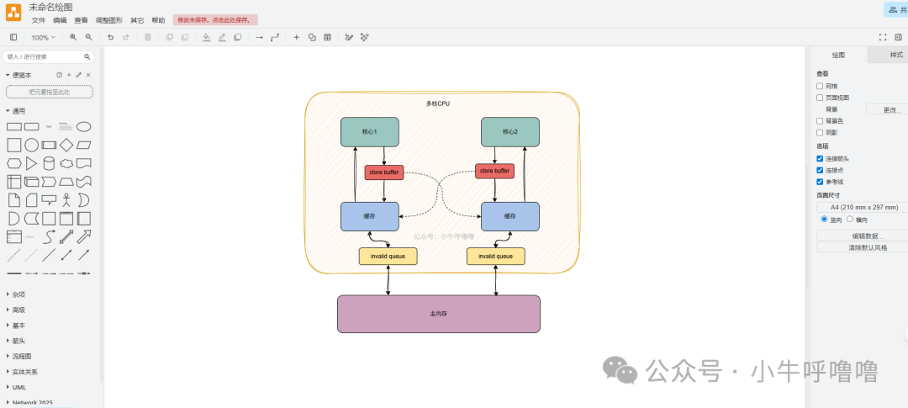The width and height of the screenshot is (908, 408).
Task: Select the cylinder shape in 通用 palette
Action: pyautogui.click(x=49, y=163)
